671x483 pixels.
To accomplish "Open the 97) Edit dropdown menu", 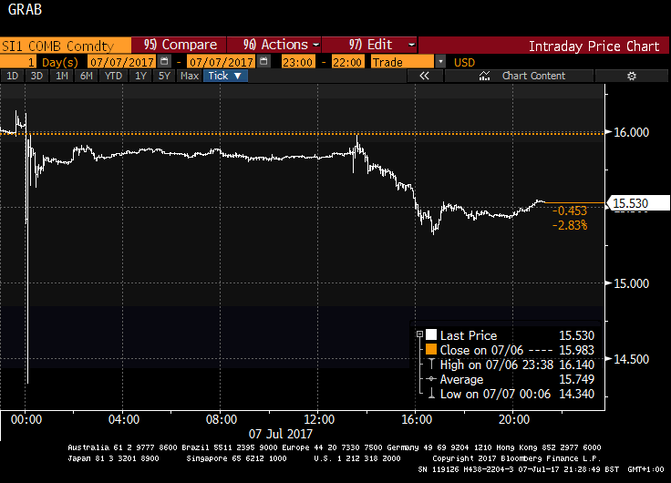I will pos(369,45).
